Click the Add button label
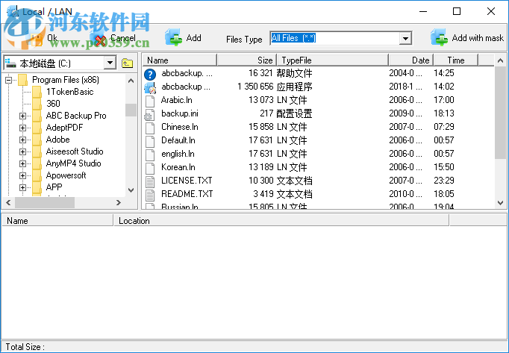Screen dimensions: 509x353 [194, 38]
